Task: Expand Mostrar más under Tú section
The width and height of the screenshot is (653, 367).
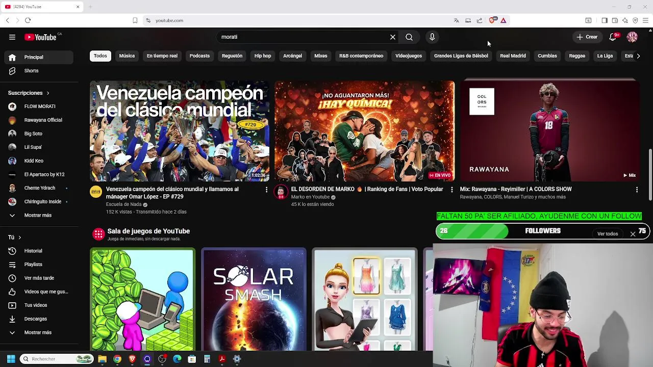Action: point(39,332)
